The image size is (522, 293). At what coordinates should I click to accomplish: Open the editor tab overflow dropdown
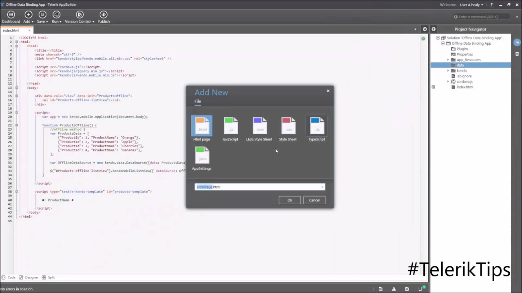(x=415, y=29)
